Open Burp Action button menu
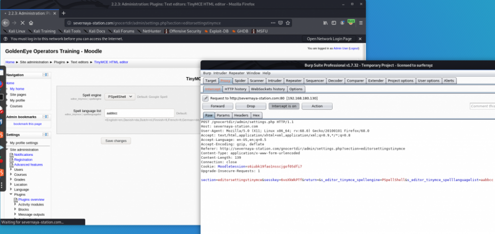The width and height of the screenshot is (495, 234). coord(317,106)
